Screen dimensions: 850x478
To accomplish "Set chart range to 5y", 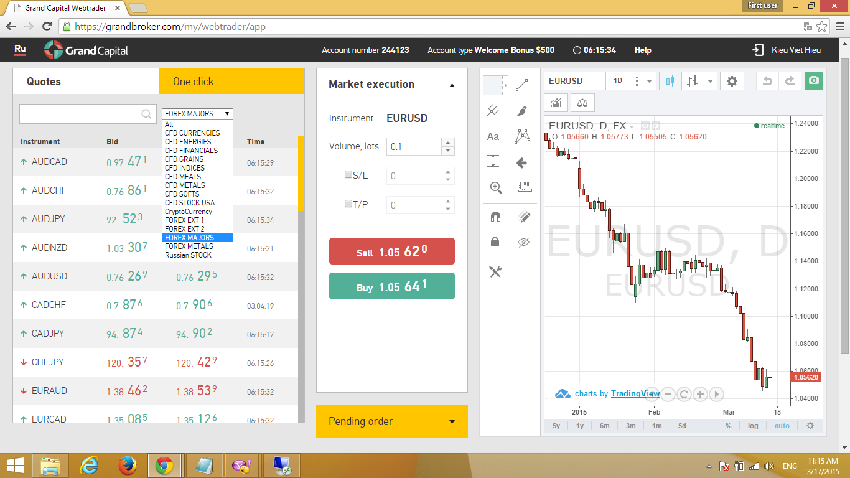I will (x=556, y=426).
